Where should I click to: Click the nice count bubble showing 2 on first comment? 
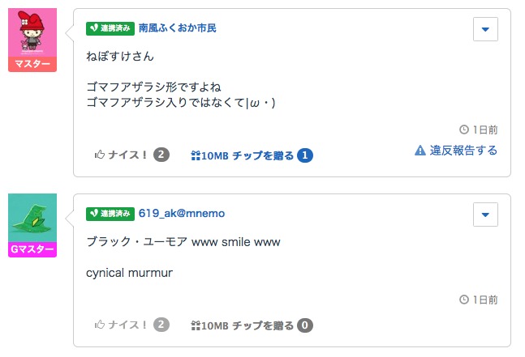pyautogui.click(x=161, y=155)
